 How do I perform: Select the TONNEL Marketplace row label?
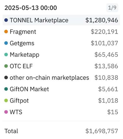[39, 20]
